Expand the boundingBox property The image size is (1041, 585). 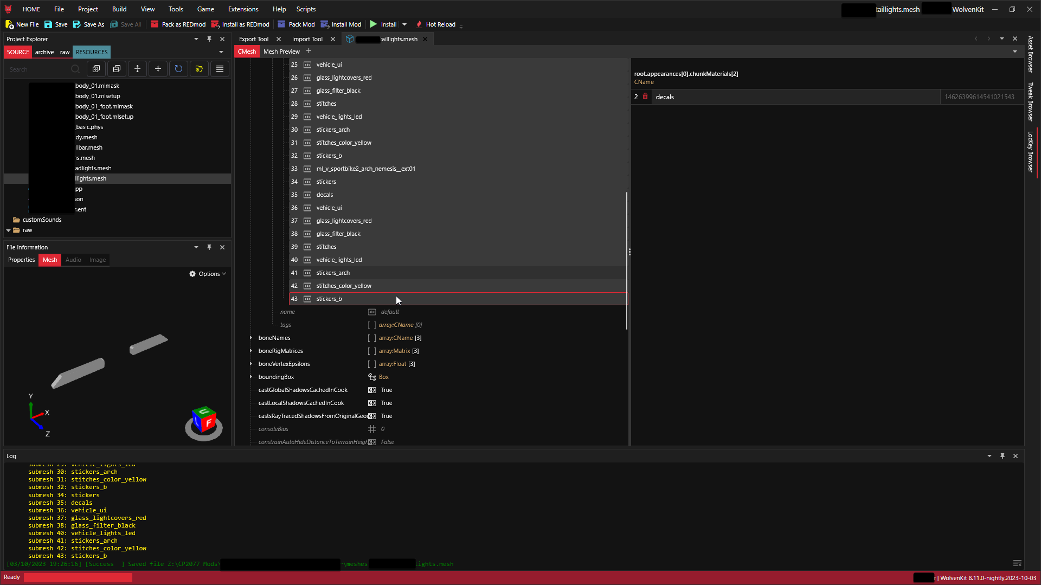(251, 377)
